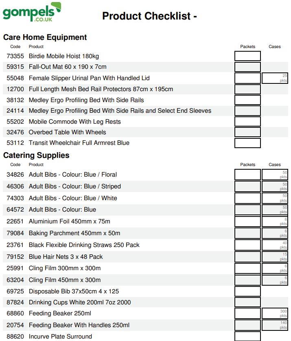Focus Packets field for Black Flexible Drinking Straws
Screen dimensions: 291x341
(x=247, y=245)
